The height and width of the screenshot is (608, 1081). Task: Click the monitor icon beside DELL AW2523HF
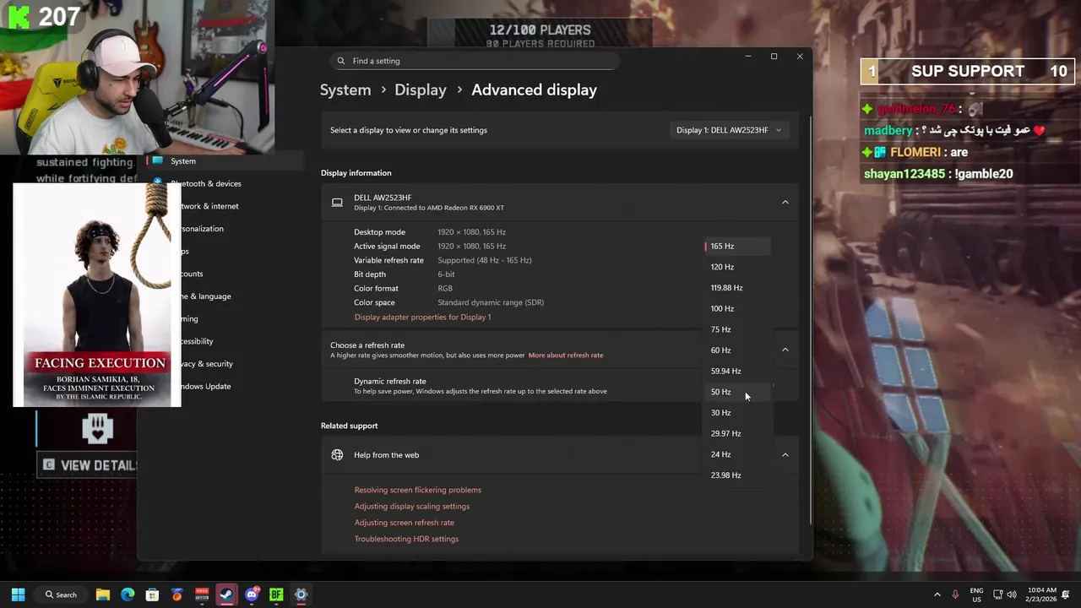[337, 203]
